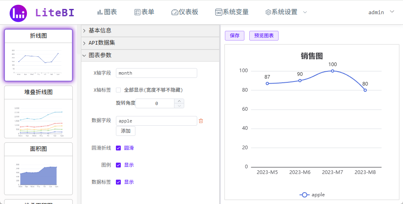This screenshot has width=403, height=204.
Task: Click the LiteBI round logo icon
Action: [x=18, y=13]
